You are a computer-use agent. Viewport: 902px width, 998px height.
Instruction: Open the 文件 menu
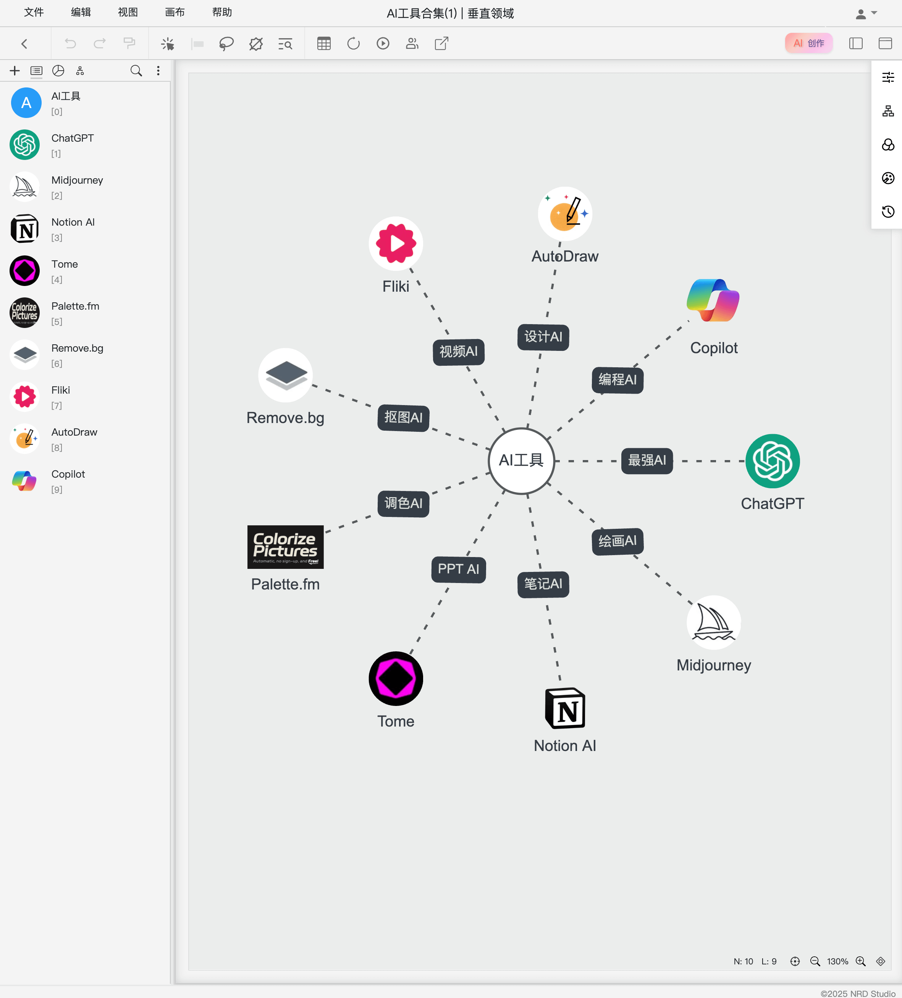34,12
